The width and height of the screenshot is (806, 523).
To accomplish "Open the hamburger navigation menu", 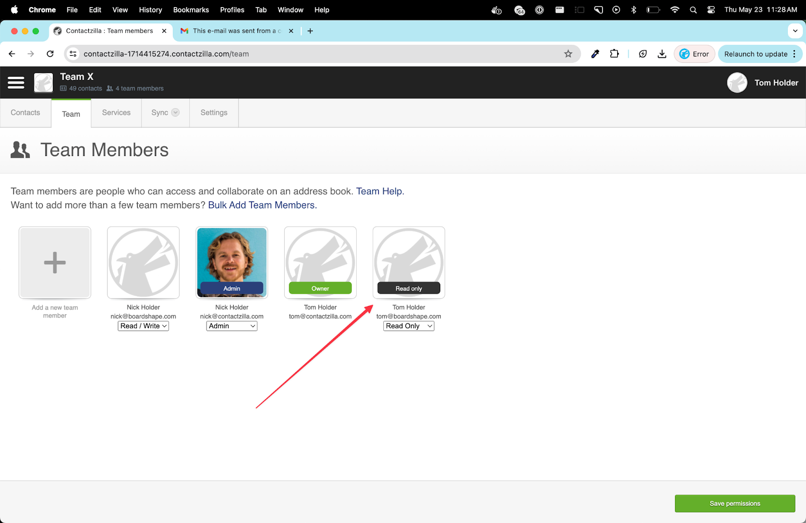I will (16, 83).
